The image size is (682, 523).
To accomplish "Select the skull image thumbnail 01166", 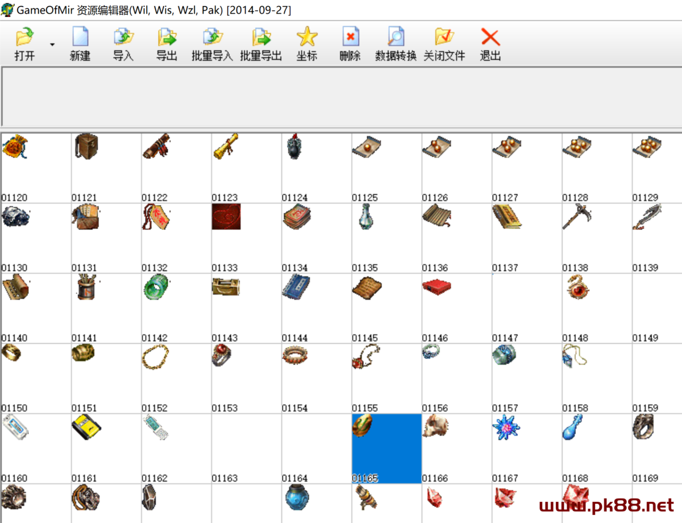I will tap(456, 448).
